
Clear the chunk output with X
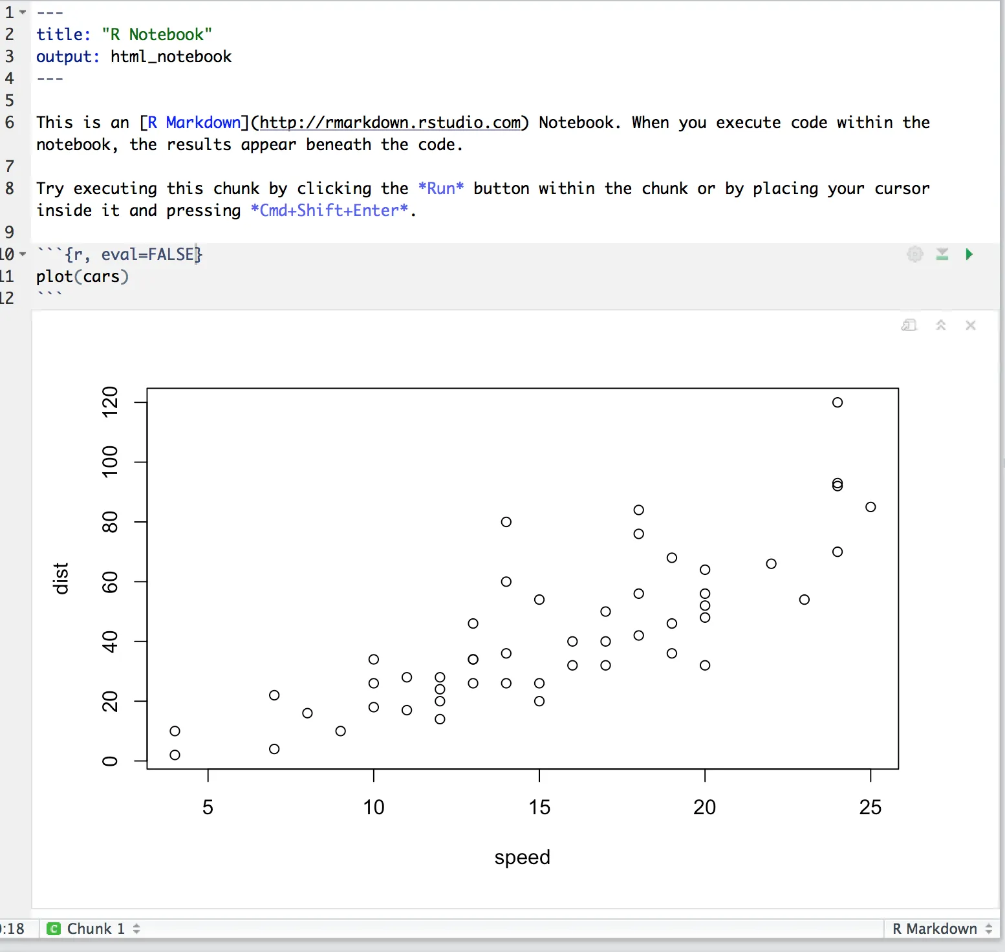971,325
